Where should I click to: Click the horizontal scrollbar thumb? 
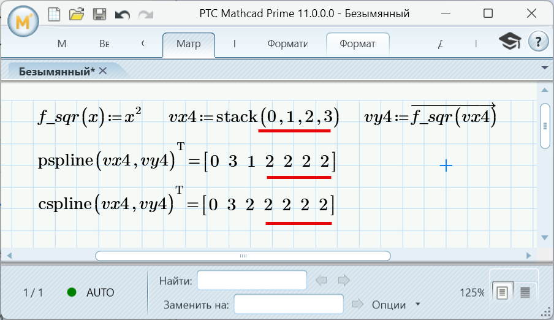click(243, 256)
